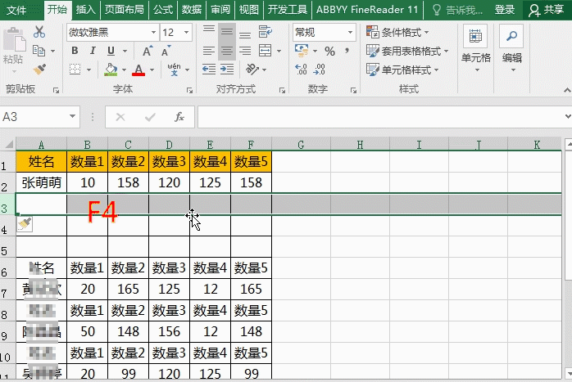Open the number format dropdown 常规
The height and width of the screenshot is (382, 572).
click(x=350, y=33)
